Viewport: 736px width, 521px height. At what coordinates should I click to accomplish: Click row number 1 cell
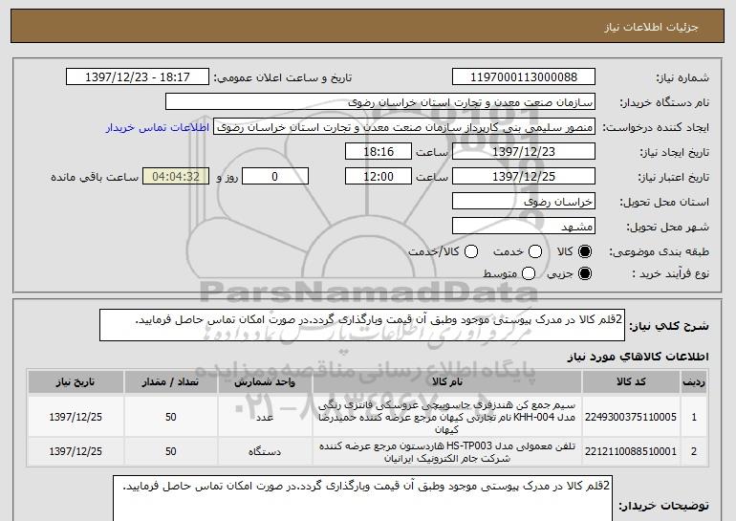click(x=694, y=417)
